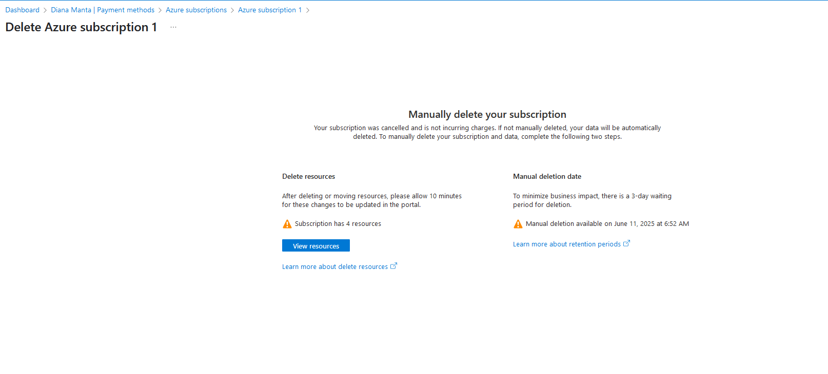This screenshot has width=828, height=374.
Task: Click text Subscription has 4 resources
Action: tap(338, 224)
